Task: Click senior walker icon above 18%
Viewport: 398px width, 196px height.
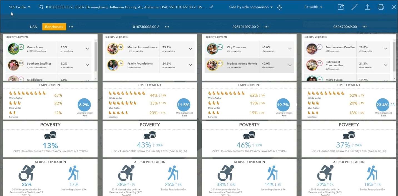Action: point(372,173)
